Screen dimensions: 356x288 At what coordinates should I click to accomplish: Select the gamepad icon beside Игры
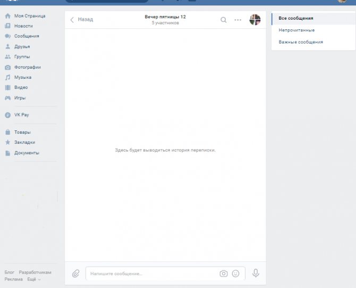pyautogui.click(x=8, y=98)
